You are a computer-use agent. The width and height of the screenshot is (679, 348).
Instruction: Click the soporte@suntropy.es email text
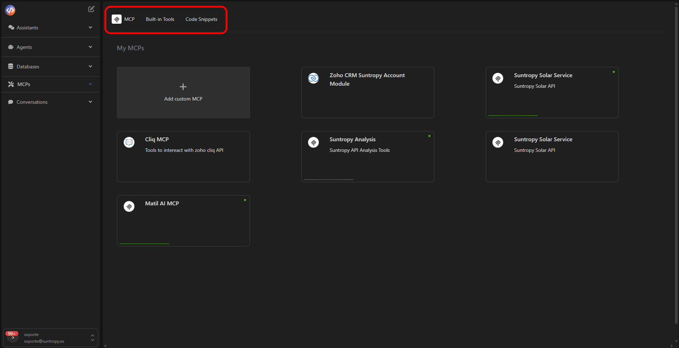(x=44, y=341)
